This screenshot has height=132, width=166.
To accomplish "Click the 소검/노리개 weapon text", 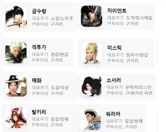I will (x=62, y=18).
